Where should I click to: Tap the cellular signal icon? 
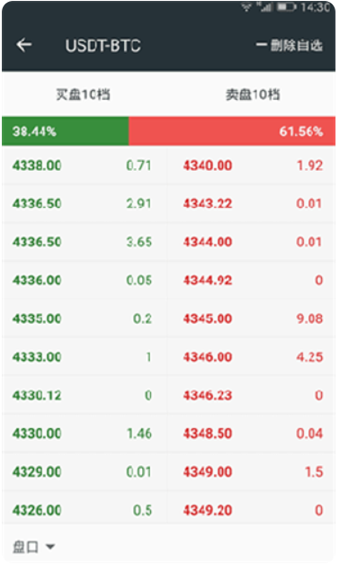pos(264,7)
